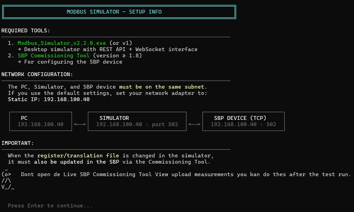Select "you kan do thes after the test run."
354x212 pixels.
[x=294, y=174]
